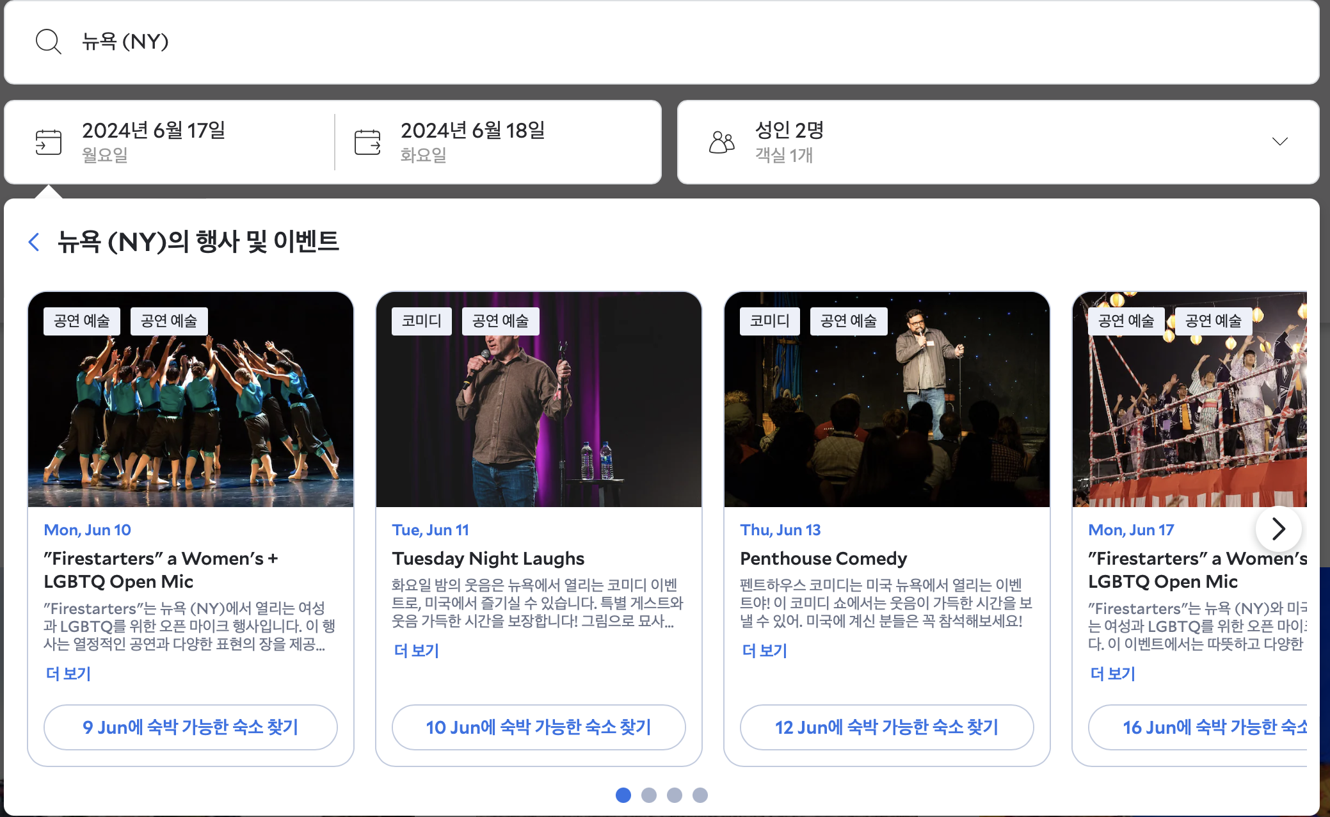
Task: Go back with the left chevron arrow
Action: pyautogui.click(x=34, y=242)
